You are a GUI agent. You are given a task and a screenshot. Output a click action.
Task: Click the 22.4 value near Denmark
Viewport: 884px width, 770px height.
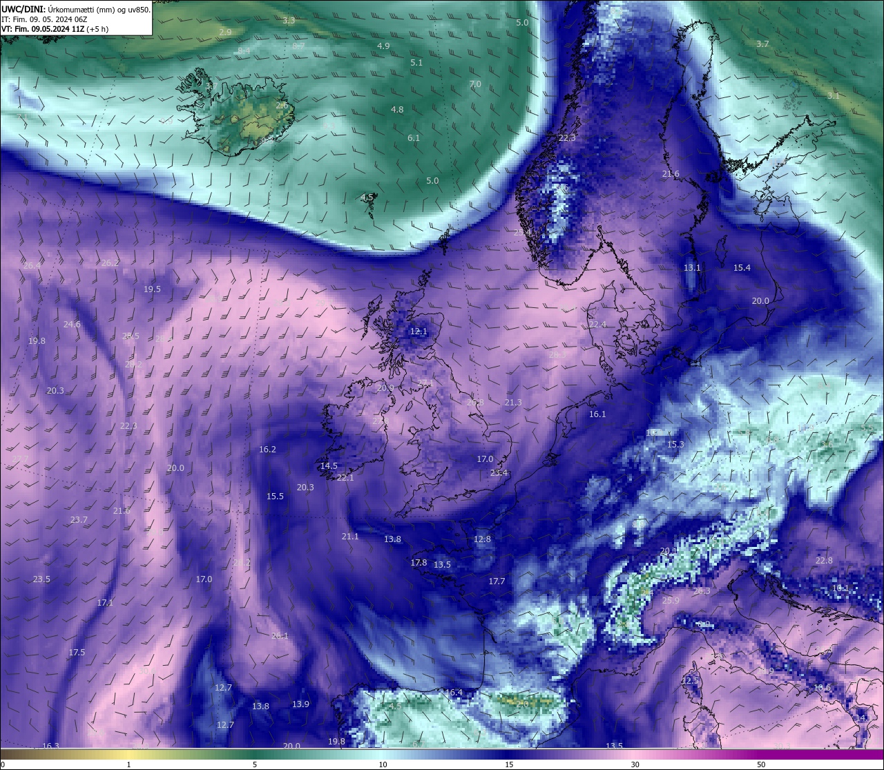[597, 324]
